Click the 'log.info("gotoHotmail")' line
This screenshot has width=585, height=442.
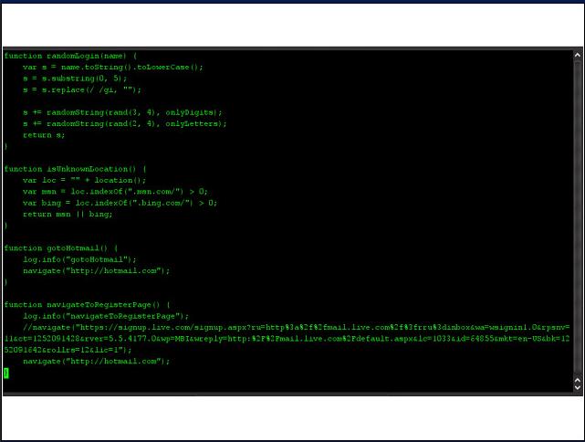(79, 259)
